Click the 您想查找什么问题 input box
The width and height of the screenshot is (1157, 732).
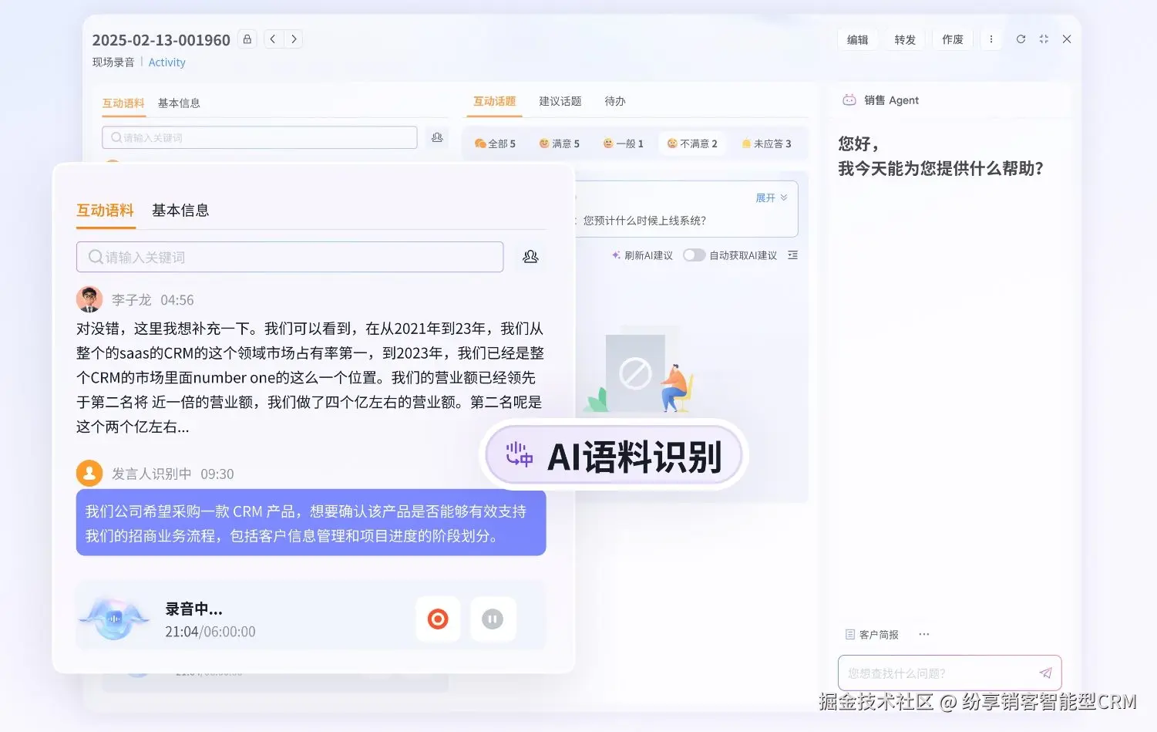coord(950,673)
